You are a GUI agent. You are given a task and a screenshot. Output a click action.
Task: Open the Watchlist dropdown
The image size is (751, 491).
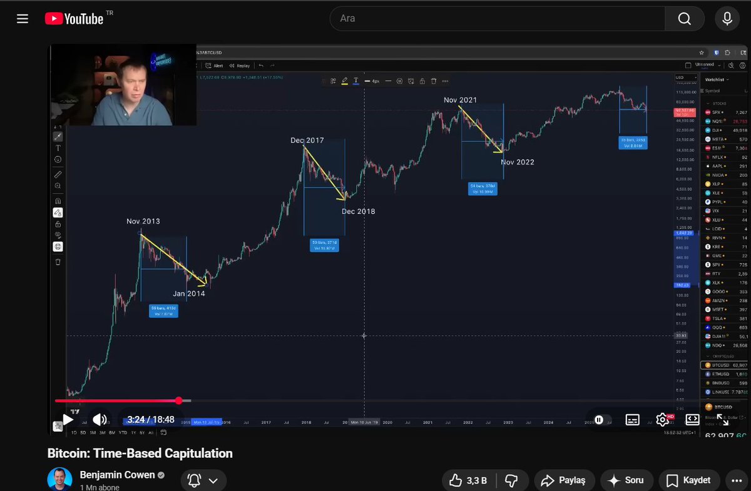point(716,79)
